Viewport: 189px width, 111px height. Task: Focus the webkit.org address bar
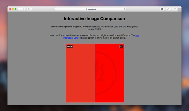coord(91,9)
